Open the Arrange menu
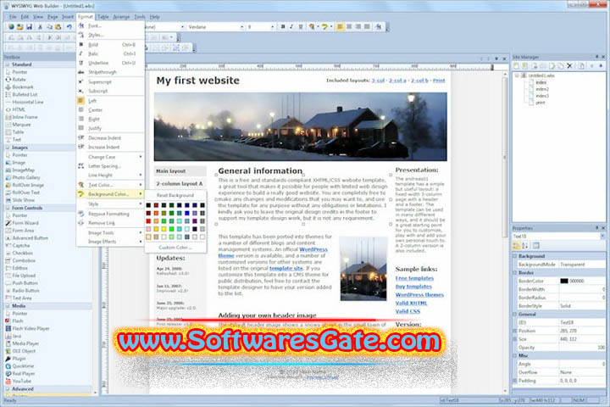The image size is (610, 407). click(121, 17)
